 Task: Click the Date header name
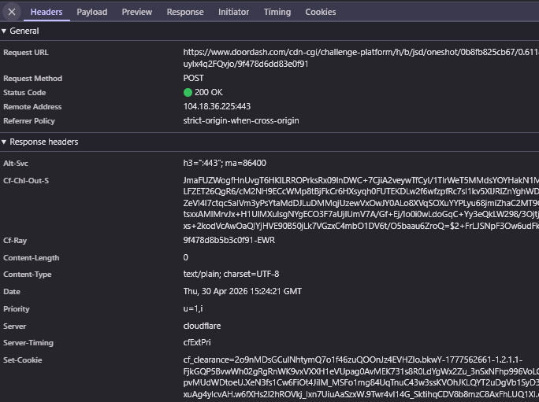(12, 292)
